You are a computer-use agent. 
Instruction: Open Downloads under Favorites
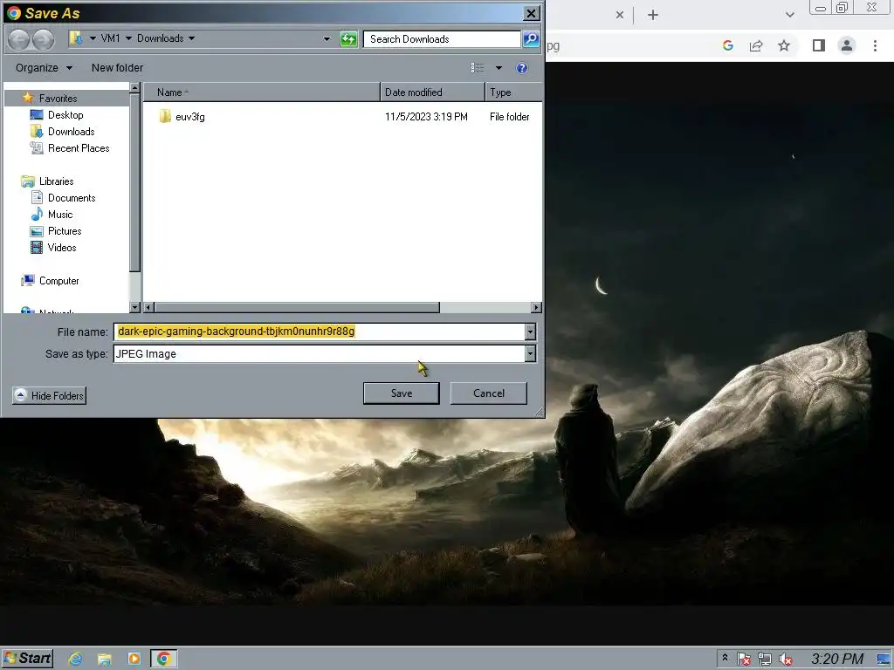click(72, 132)
